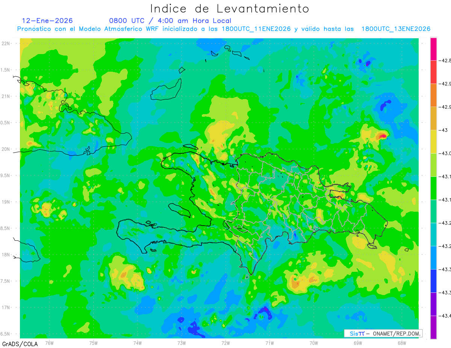Image resolution: width=451 pixels, height=348 pixels.
Task: Select the lime yellow-green legend swatch
Action: tap(433, 165)
